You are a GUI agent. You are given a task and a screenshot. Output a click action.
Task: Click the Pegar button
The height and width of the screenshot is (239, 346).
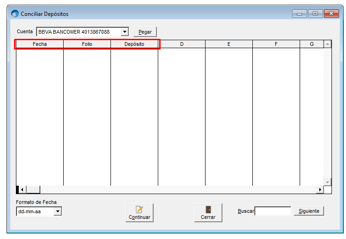point(145,32)
